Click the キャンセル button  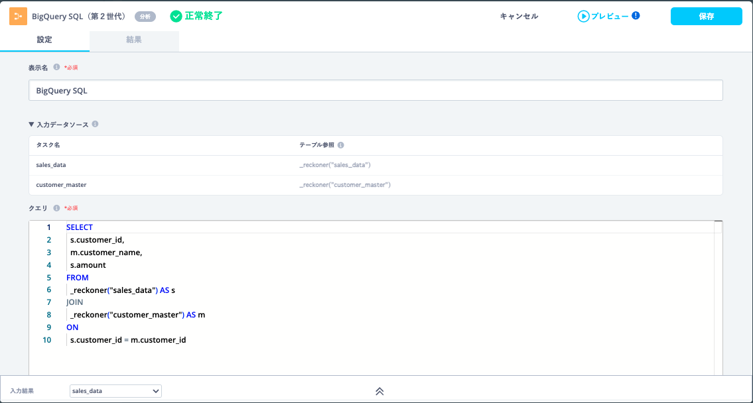[519, 17]
